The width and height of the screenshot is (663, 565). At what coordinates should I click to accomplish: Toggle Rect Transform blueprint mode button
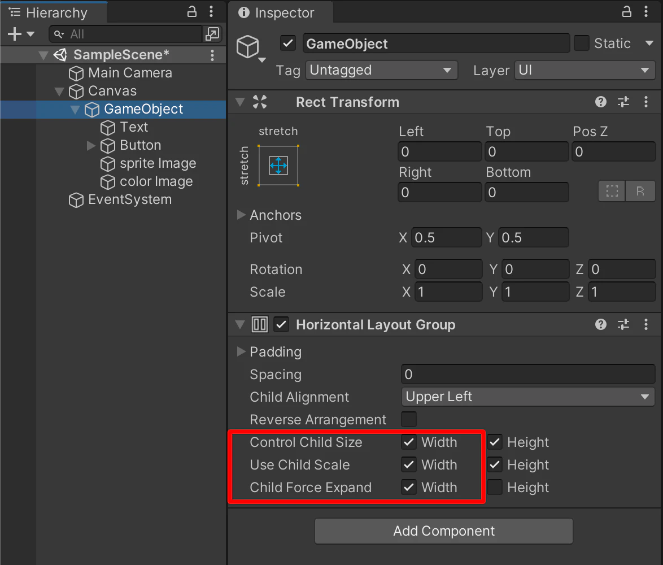612,191
